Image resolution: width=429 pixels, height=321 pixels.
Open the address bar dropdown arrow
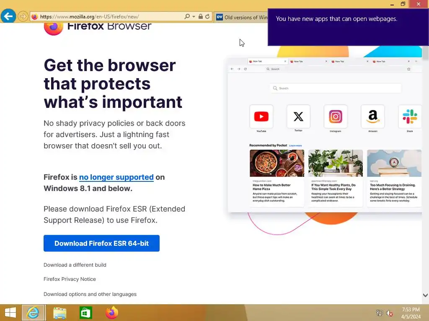(194, 17)
